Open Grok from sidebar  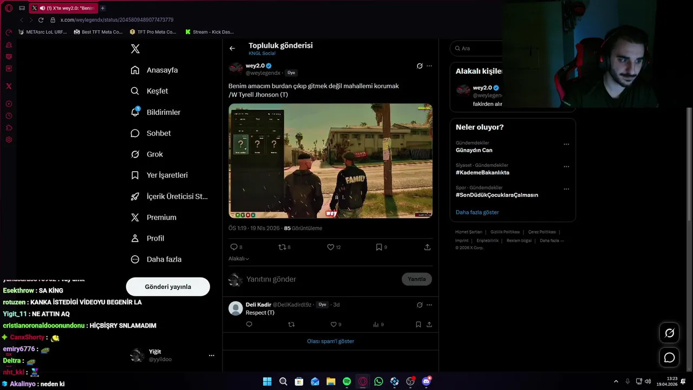click(x=147, y=154)
